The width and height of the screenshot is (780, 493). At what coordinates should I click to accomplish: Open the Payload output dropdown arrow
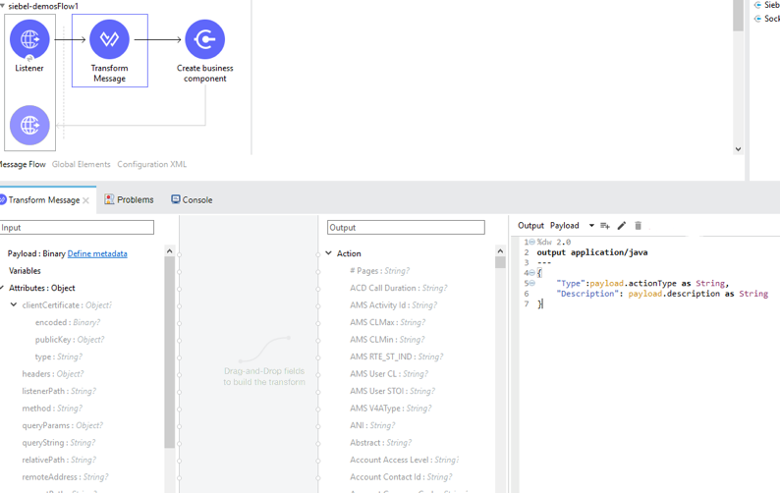(591, 226)
